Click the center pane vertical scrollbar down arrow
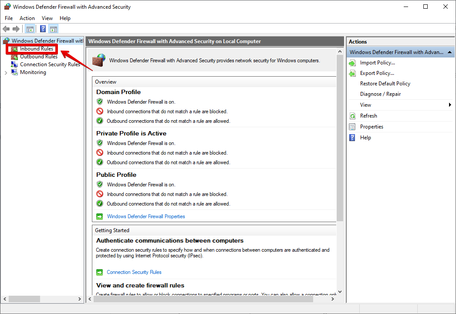This screenshot has width=456, height=314. (340, 292)
